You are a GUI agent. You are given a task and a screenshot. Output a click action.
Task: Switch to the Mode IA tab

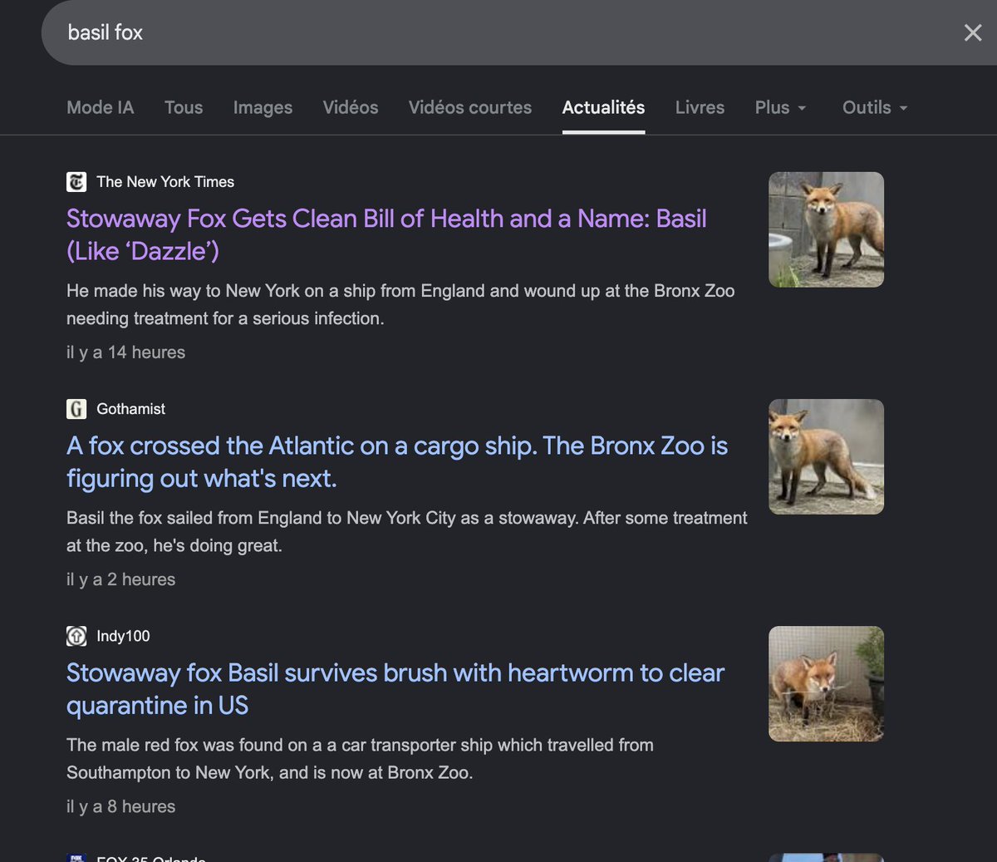click(x=101, y=107)
